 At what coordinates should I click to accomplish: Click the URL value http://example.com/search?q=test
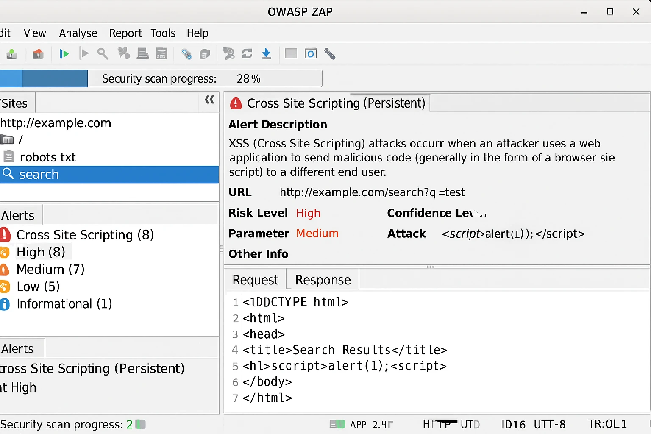click(372, 192)
